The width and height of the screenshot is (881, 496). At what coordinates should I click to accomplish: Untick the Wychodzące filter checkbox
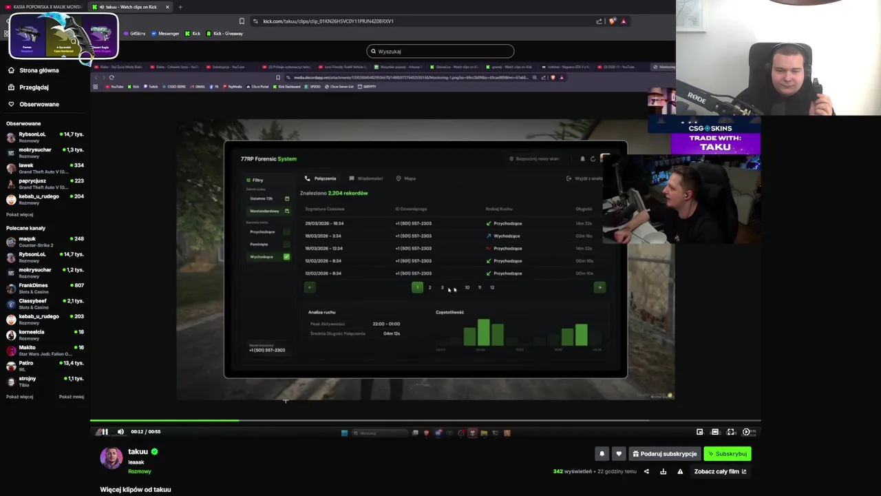[286, 257]
